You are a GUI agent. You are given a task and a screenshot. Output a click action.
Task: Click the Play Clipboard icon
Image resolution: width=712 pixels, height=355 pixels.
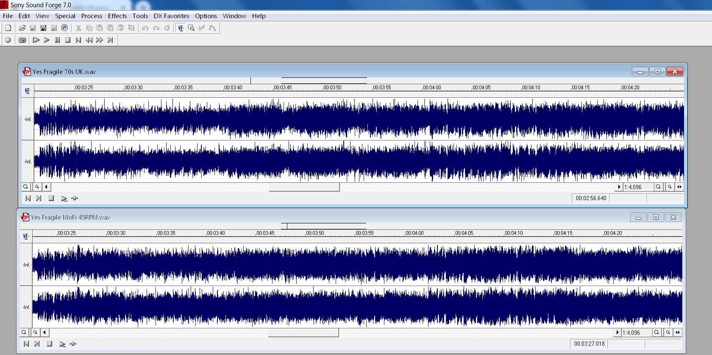(x=121, y=28)
